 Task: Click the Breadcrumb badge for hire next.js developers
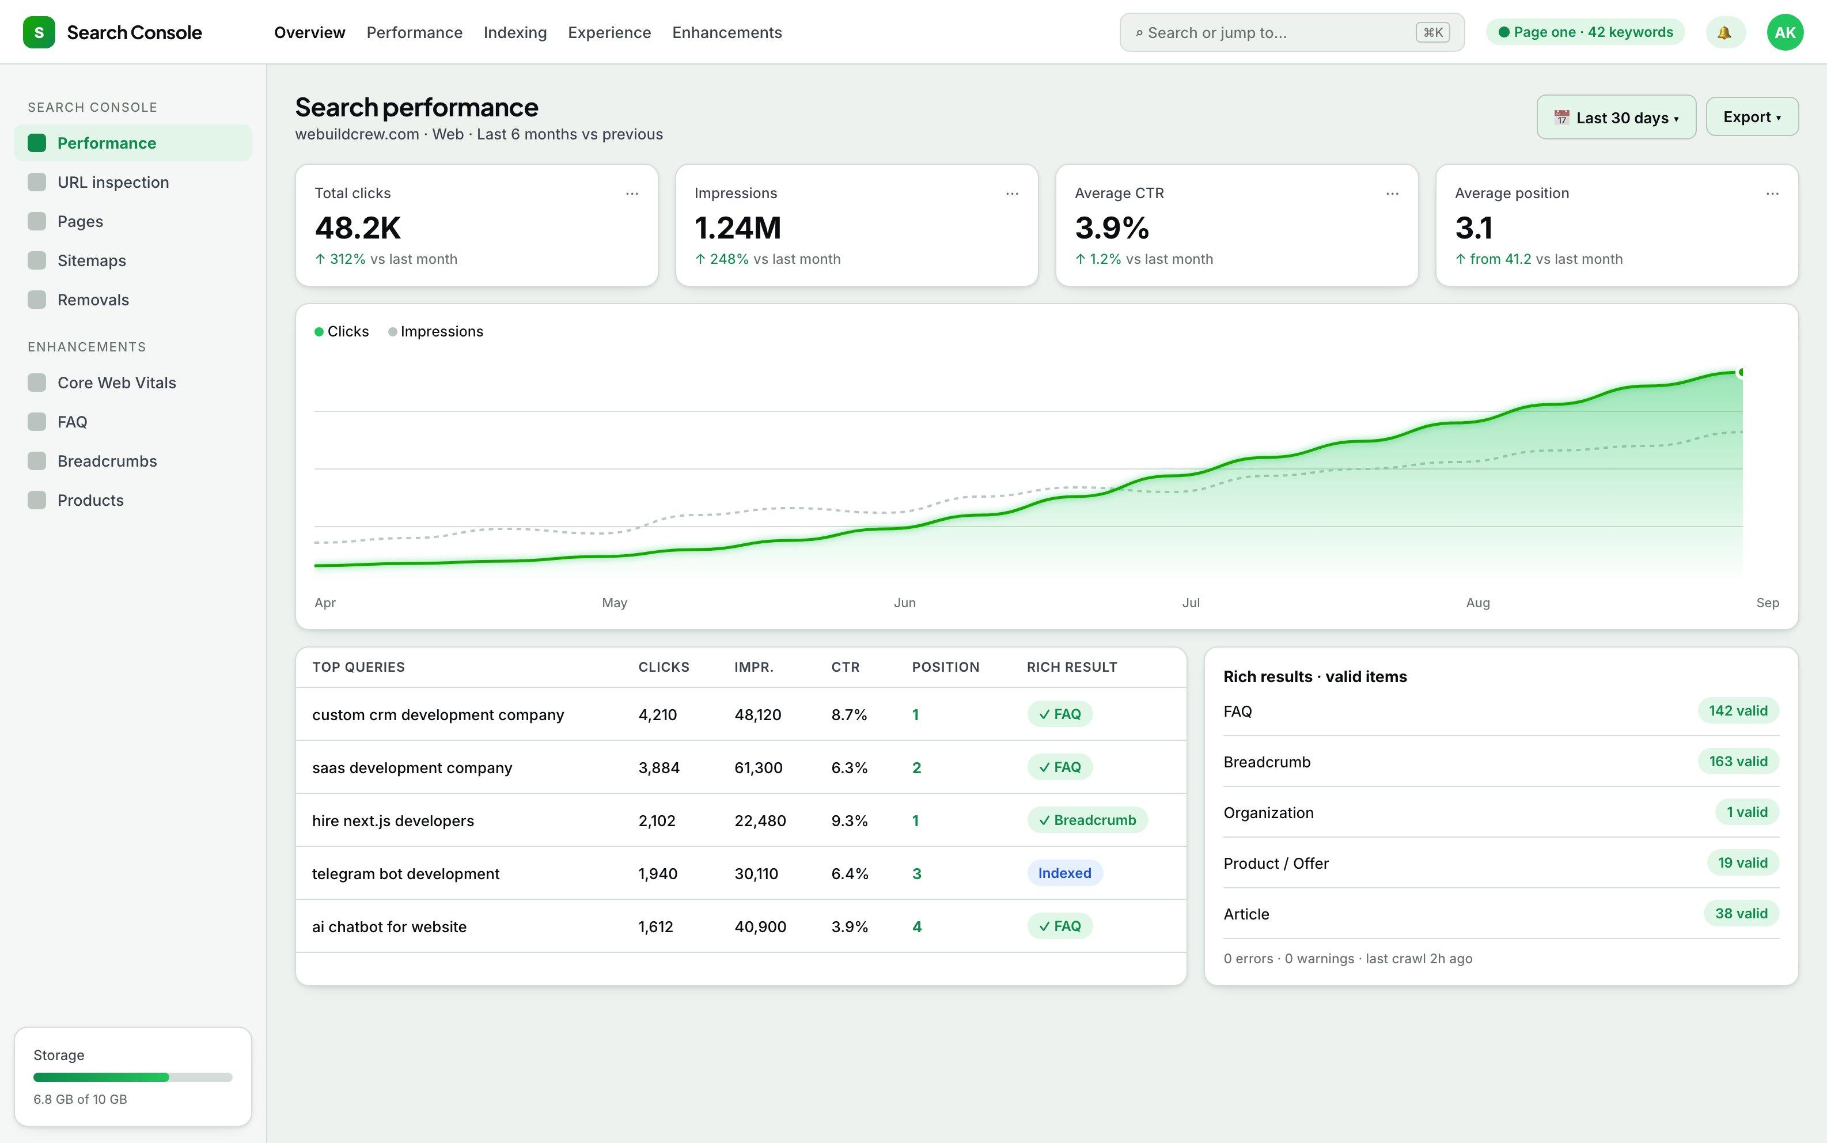tap(1087, 820)
